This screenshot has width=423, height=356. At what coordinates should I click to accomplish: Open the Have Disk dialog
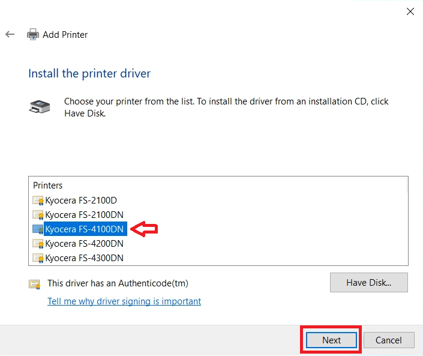369,283
